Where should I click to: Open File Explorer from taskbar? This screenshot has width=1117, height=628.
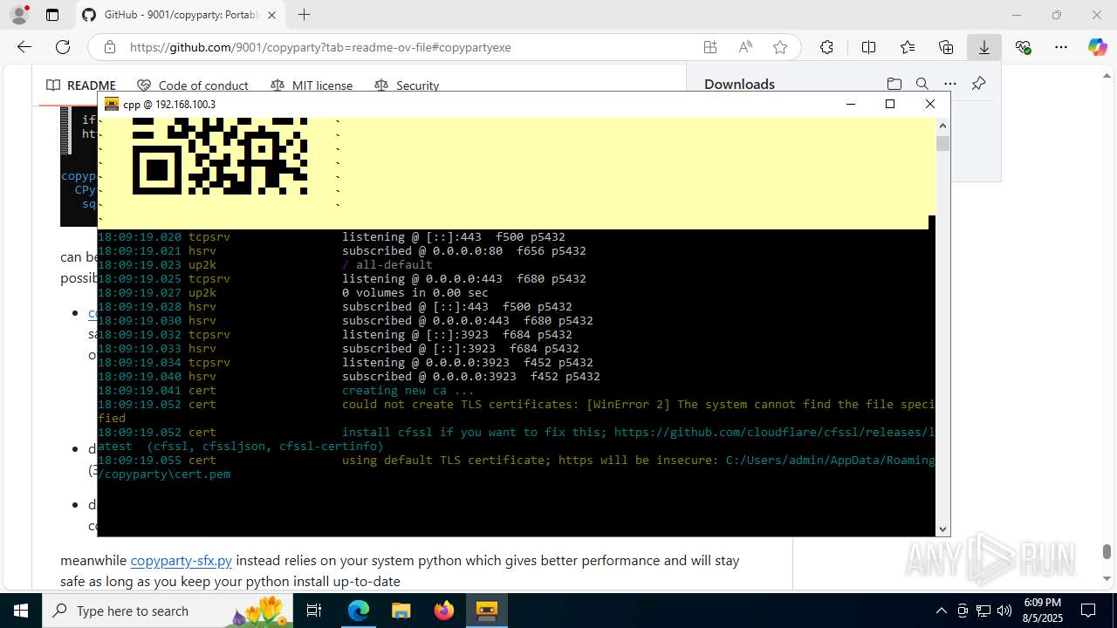click(x=401, y=611)
